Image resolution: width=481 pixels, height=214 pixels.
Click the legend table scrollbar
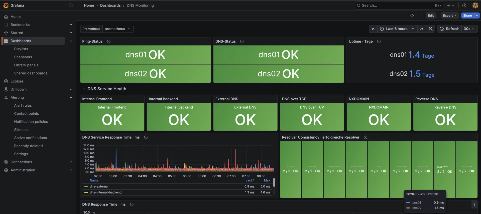click(274, 183)
